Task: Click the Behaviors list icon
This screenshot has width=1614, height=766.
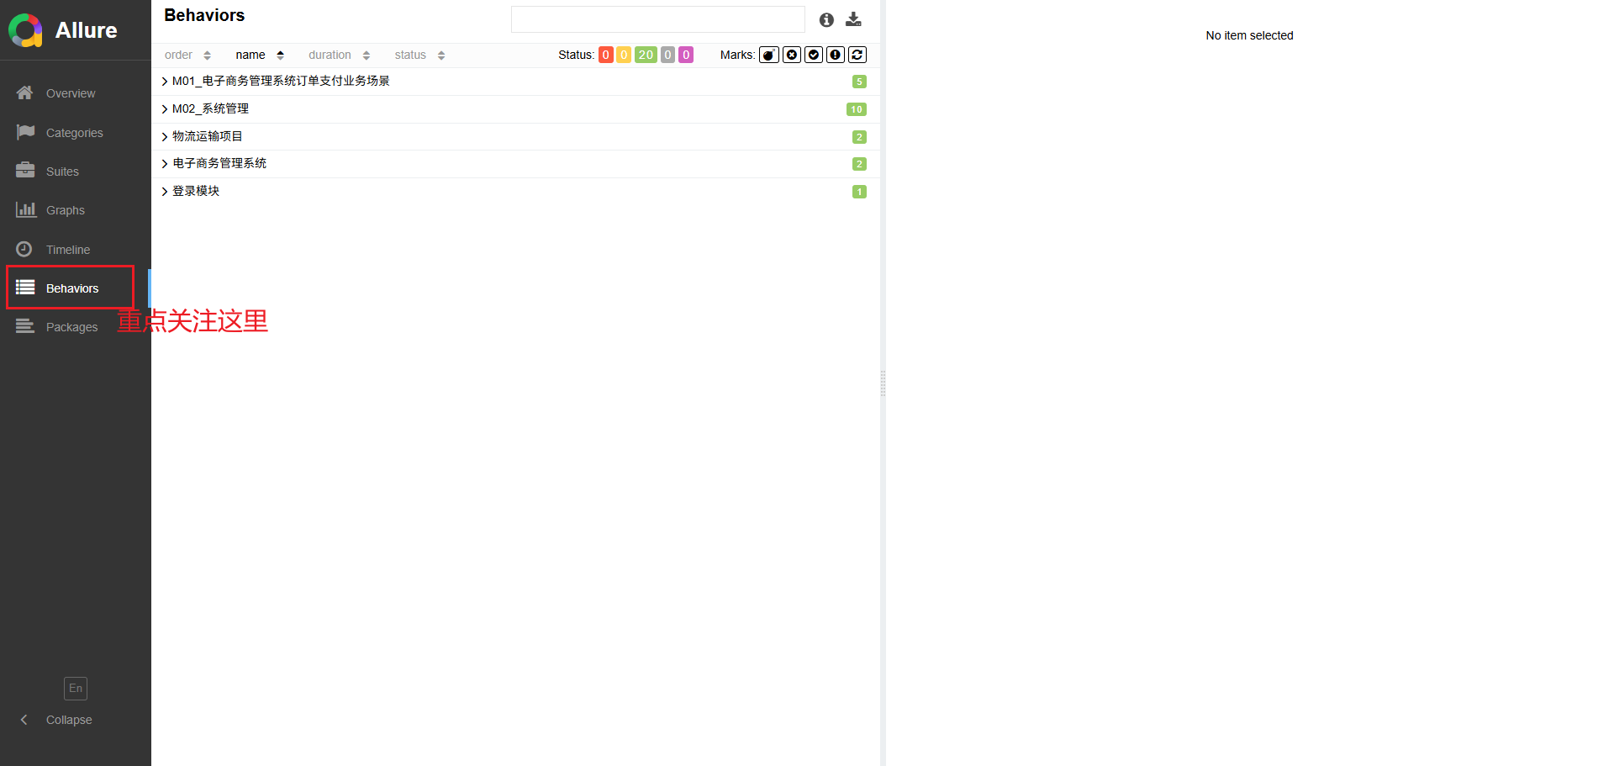Action: coord(25,288)
